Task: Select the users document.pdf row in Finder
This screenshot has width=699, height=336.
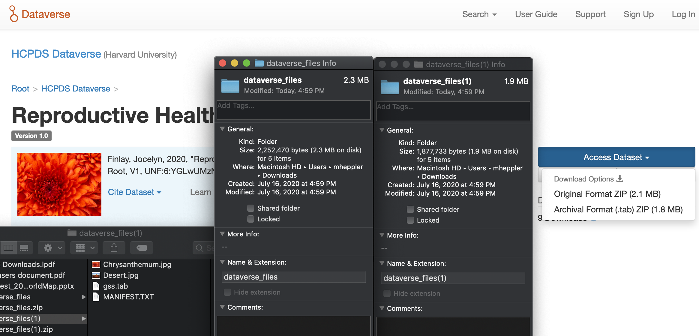Action: tap(43, 275)
